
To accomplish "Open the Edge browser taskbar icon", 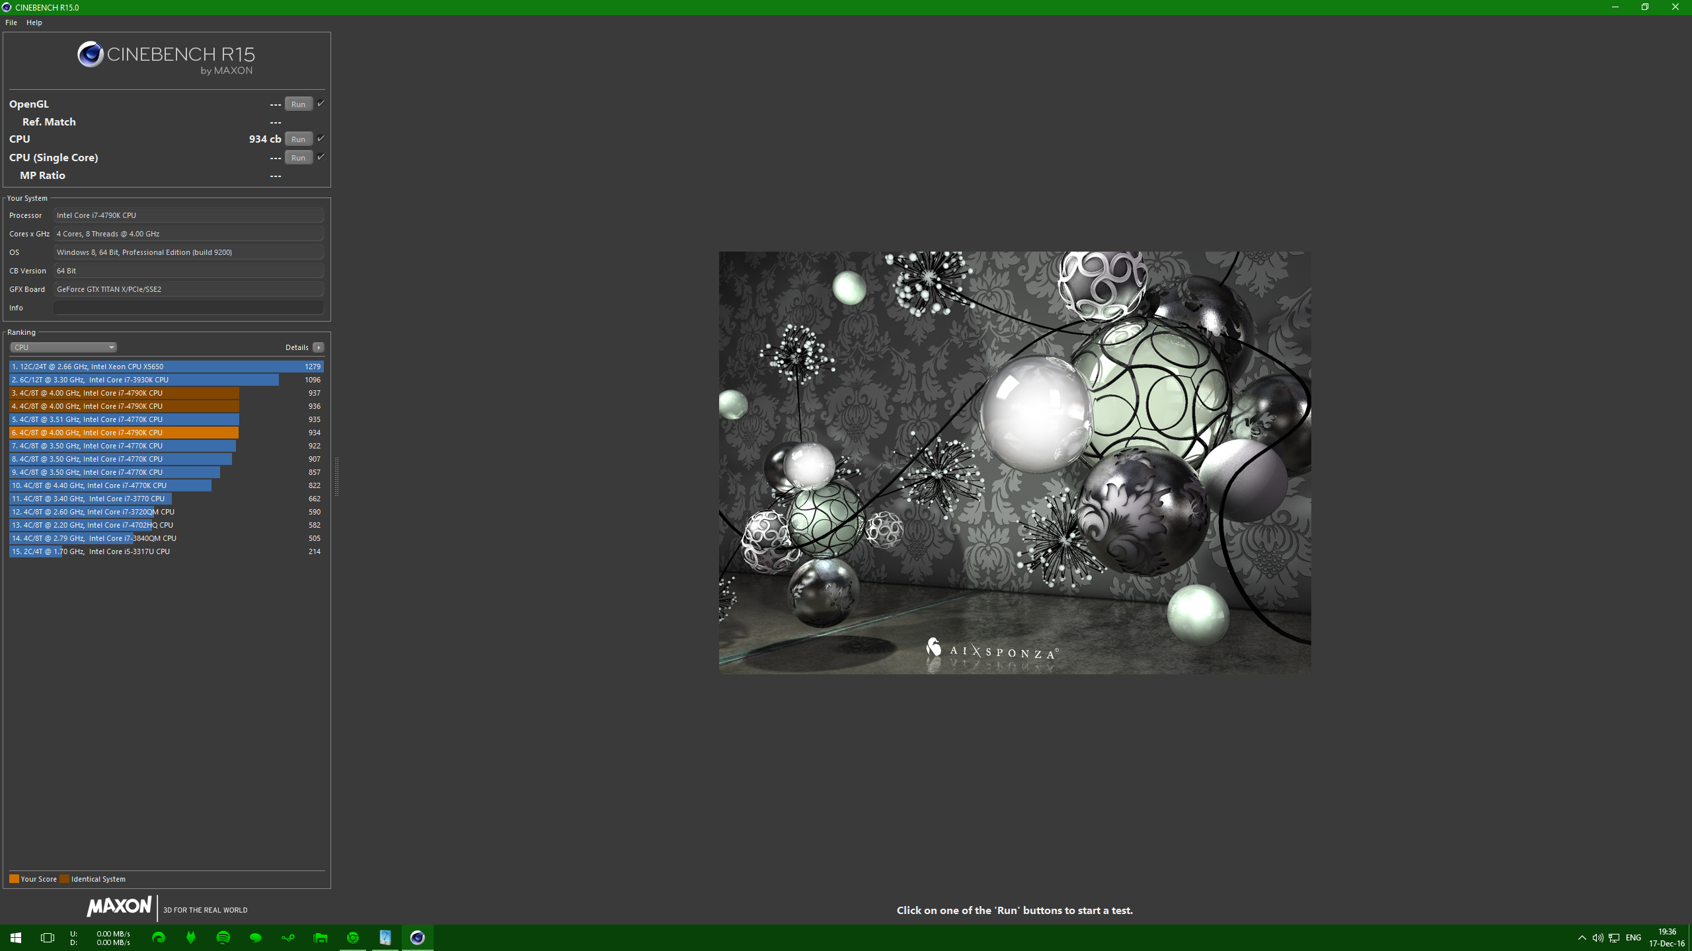I will (x=159, y=938).
